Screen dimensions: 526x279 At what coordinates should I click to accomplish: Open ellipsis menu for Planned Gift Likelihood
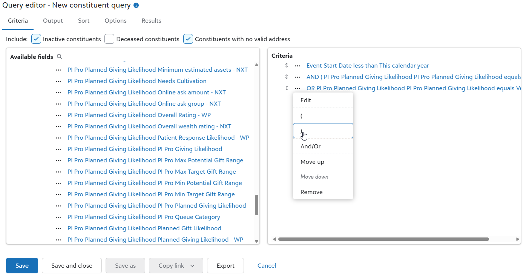click(x=58, y=228)
